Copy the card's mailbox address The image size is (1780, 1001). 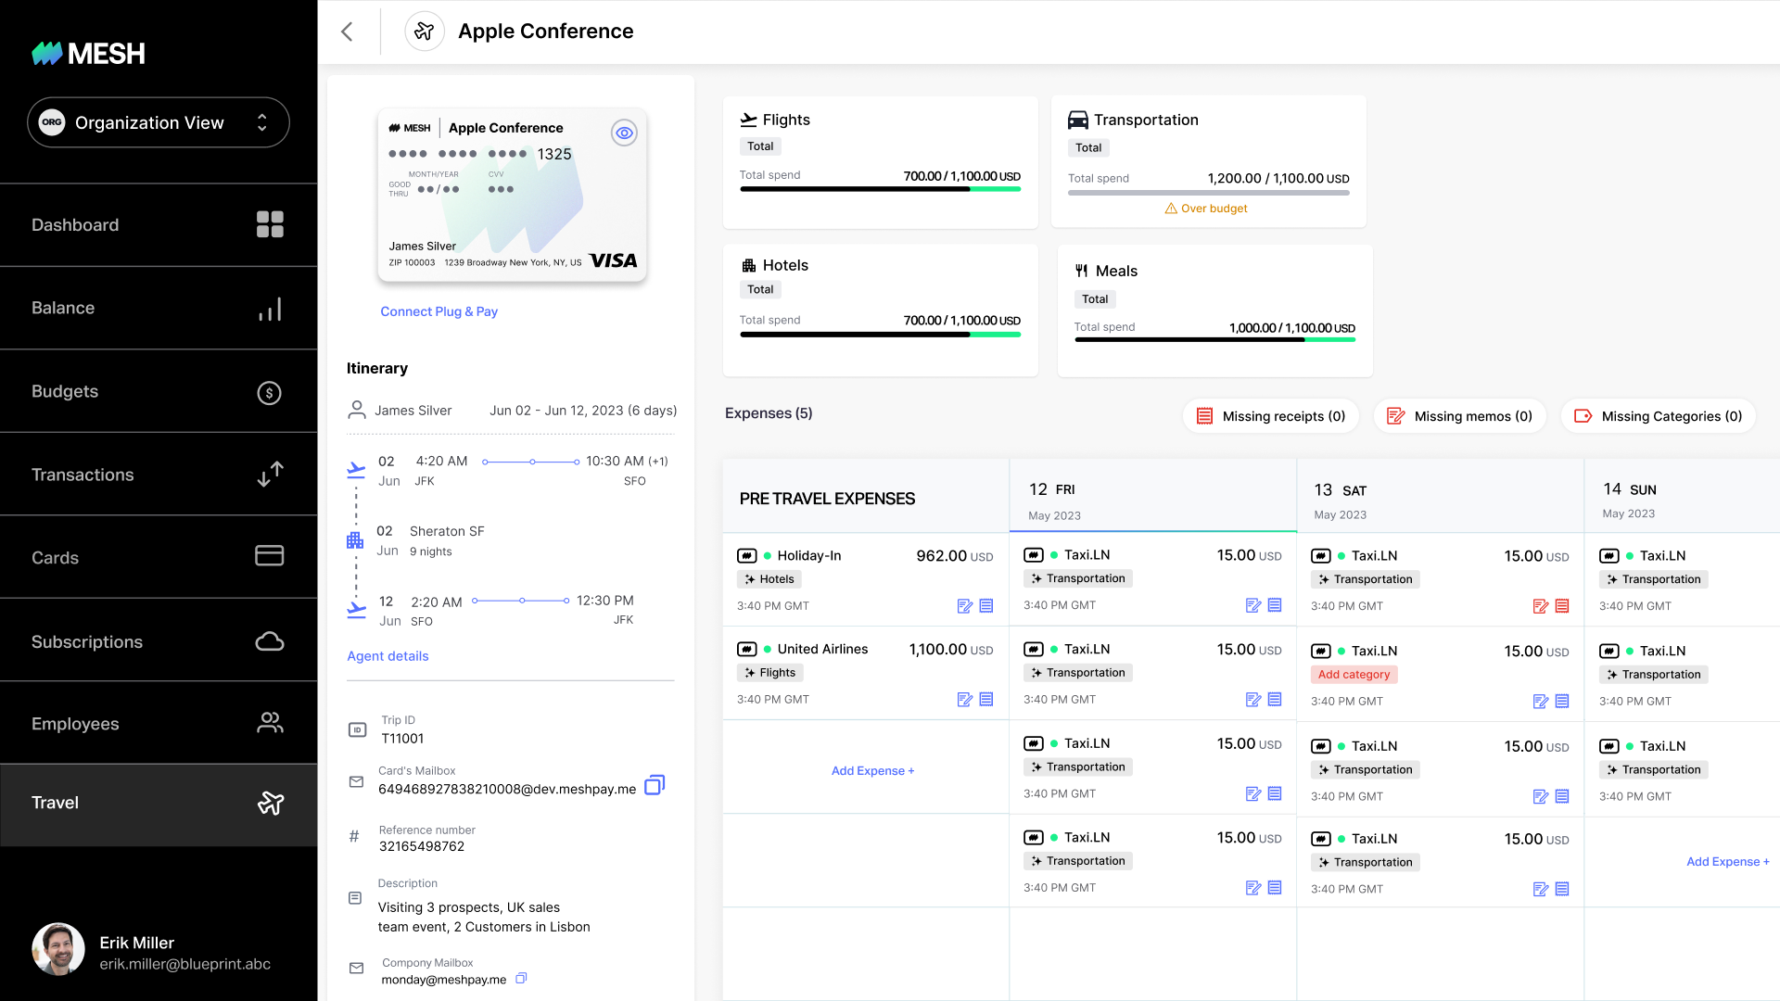point(655,785)
